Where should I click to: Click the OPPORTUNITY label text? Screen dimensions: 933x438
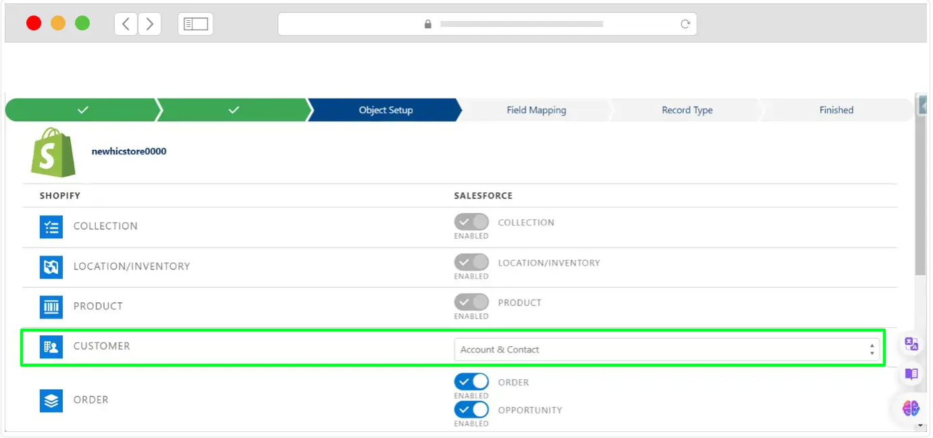click(x=530, y=410)
